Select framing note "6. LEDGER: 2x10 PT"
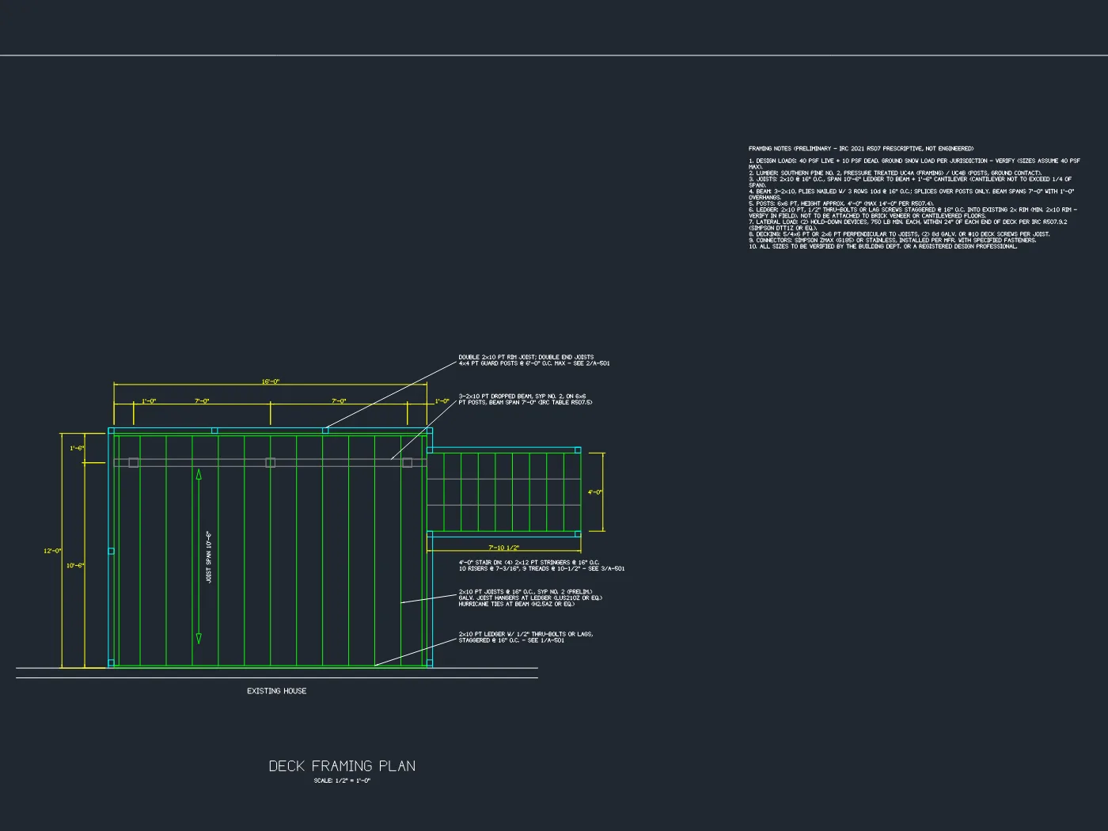This screenshot has height=831, width=1108. click(x=913, y=213)
